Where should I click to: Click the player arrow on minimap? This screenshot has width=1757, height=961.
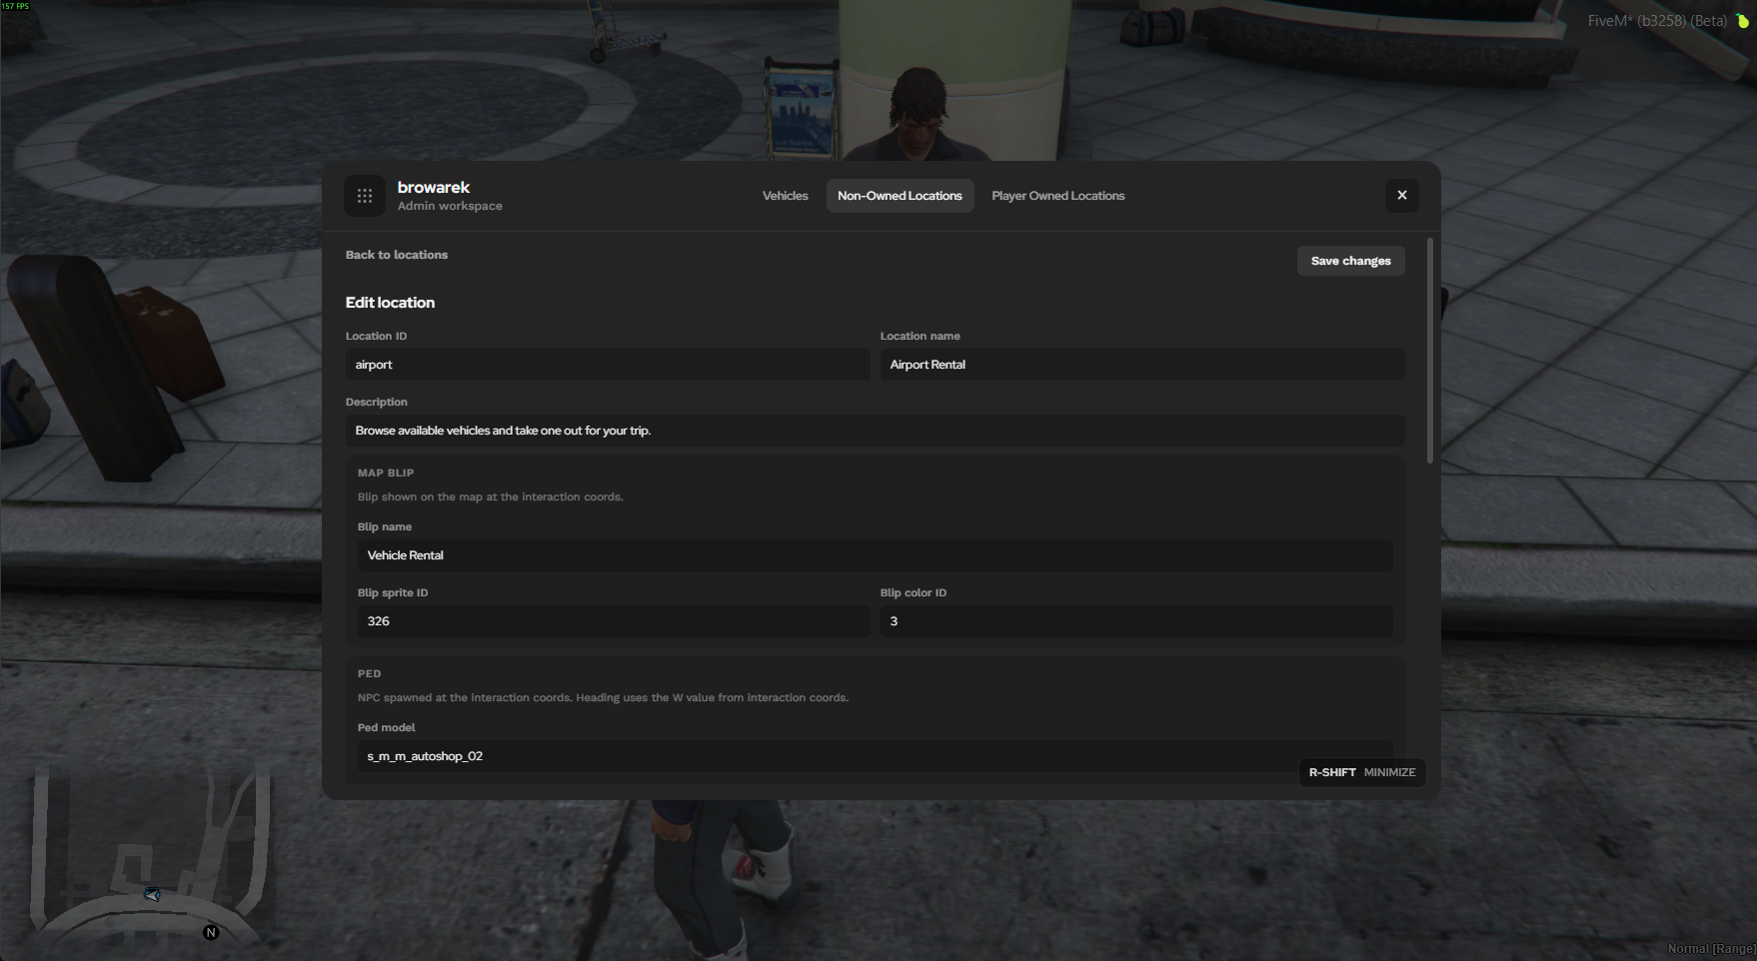(152, 894)
